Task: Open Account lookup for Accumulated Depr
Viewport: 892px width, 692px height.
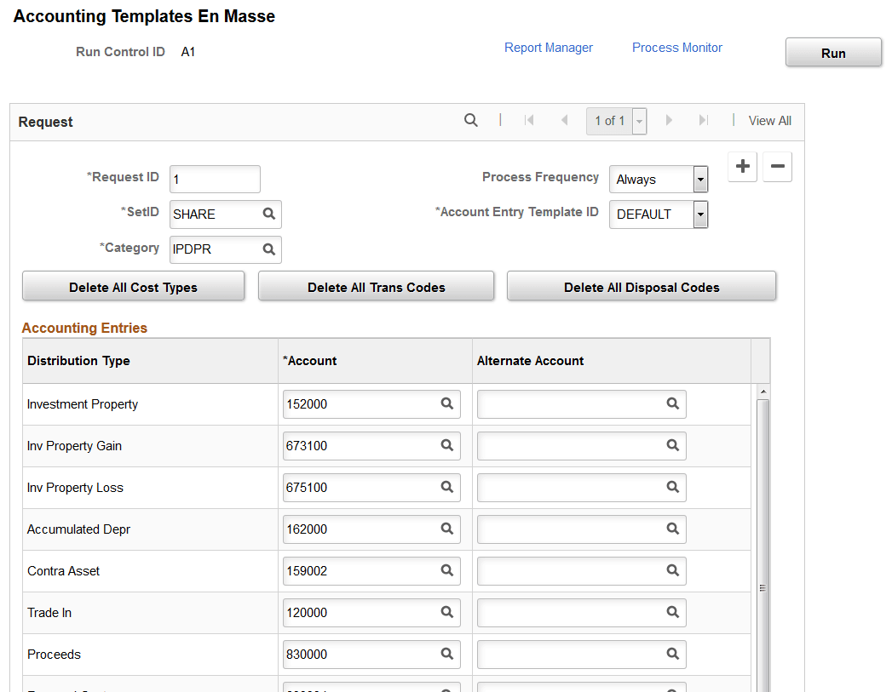Action: [446, 529]
